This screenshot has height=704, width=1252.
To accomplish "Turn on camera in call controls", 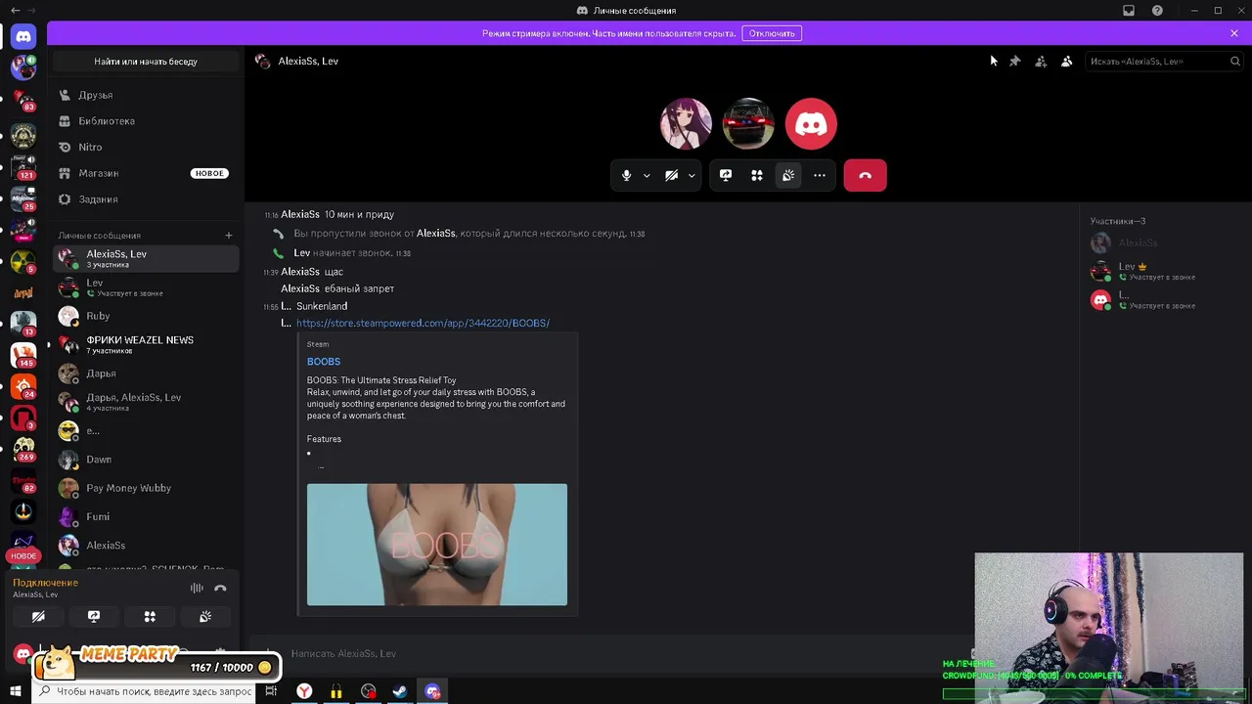I will click(672, 175).
